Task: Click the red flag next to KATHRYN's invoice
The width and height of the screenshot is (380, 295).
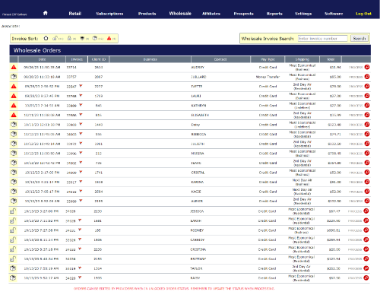Action: pos(81,105)
